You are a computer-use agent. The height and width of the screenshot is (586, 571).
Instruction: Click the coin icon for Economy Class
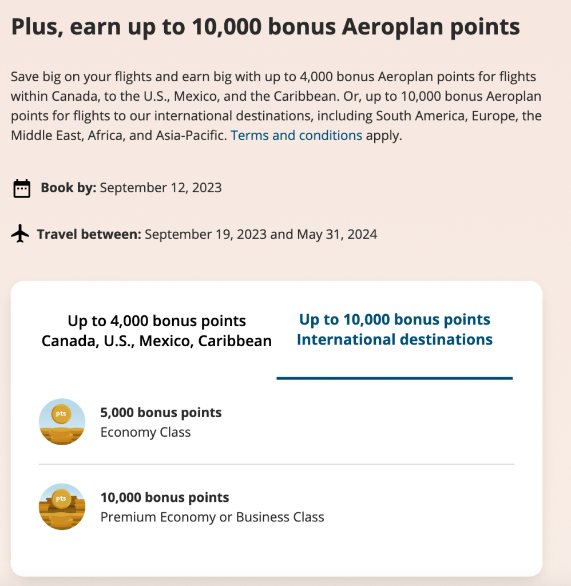(62, 422)
